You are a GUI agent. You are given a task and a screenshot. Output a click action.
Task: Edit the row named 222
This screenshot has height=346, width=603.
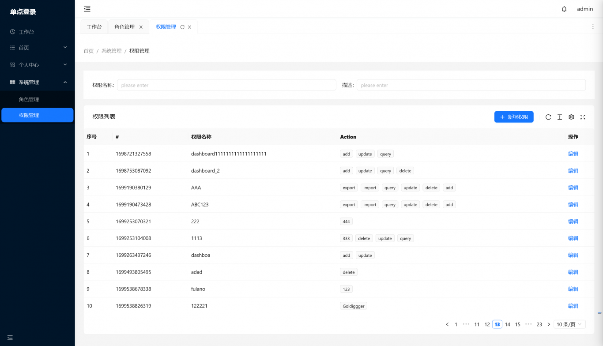[573, 222]
